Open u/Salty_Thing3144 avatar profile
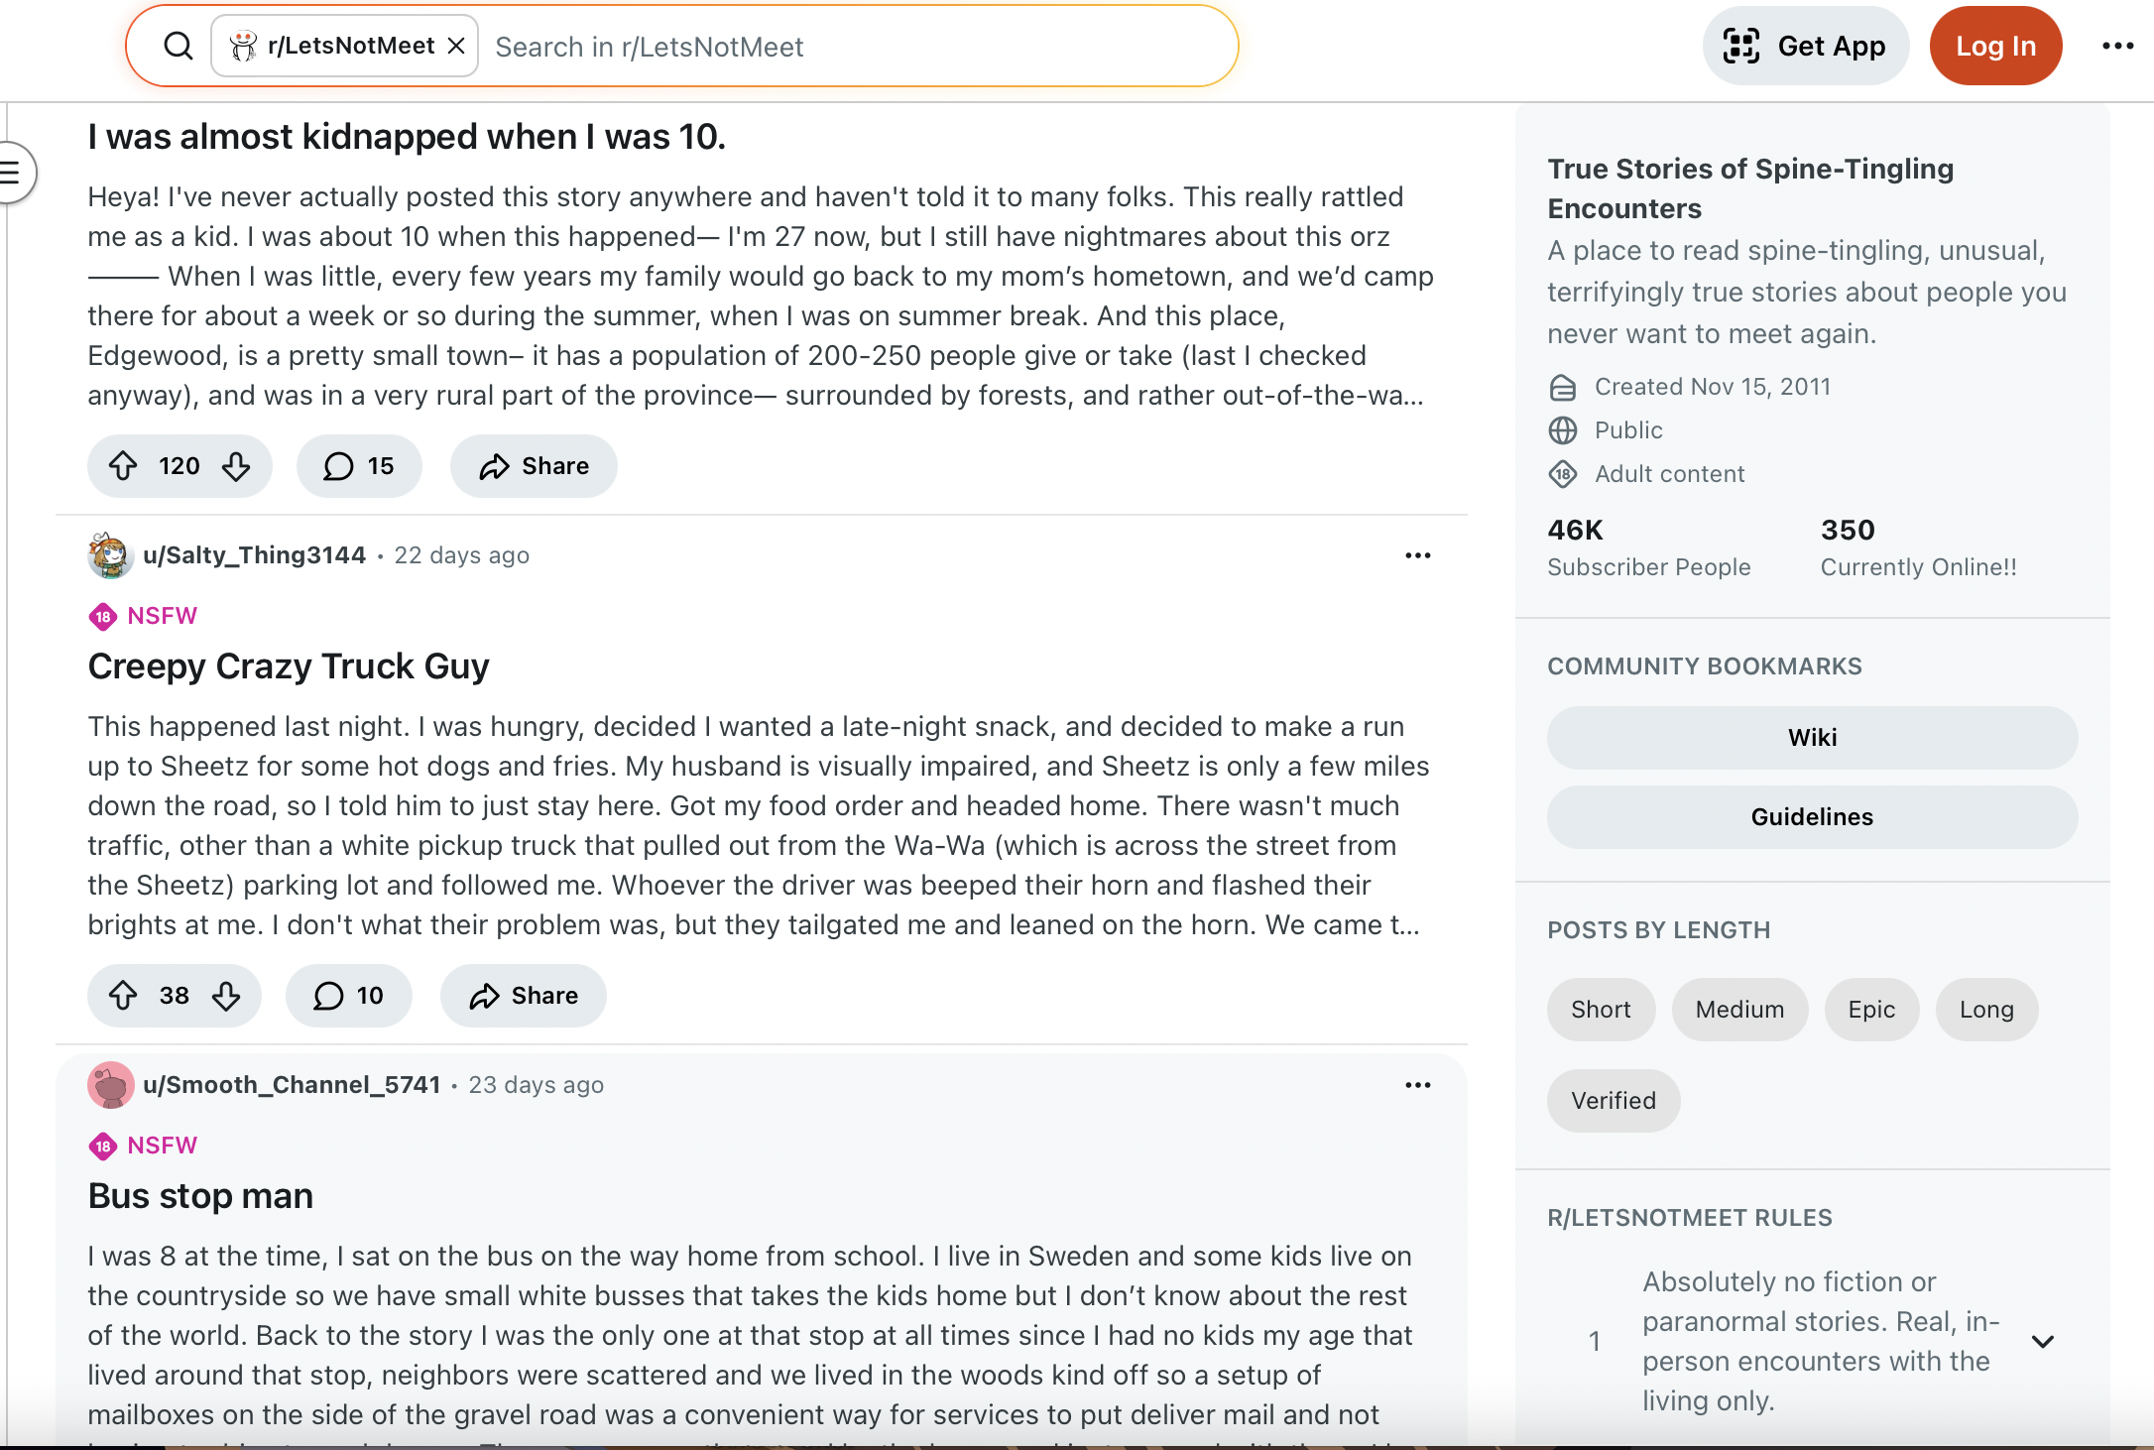This screenshot has width=2154, height=1450. pyautogui.click(x=110, y=555)
